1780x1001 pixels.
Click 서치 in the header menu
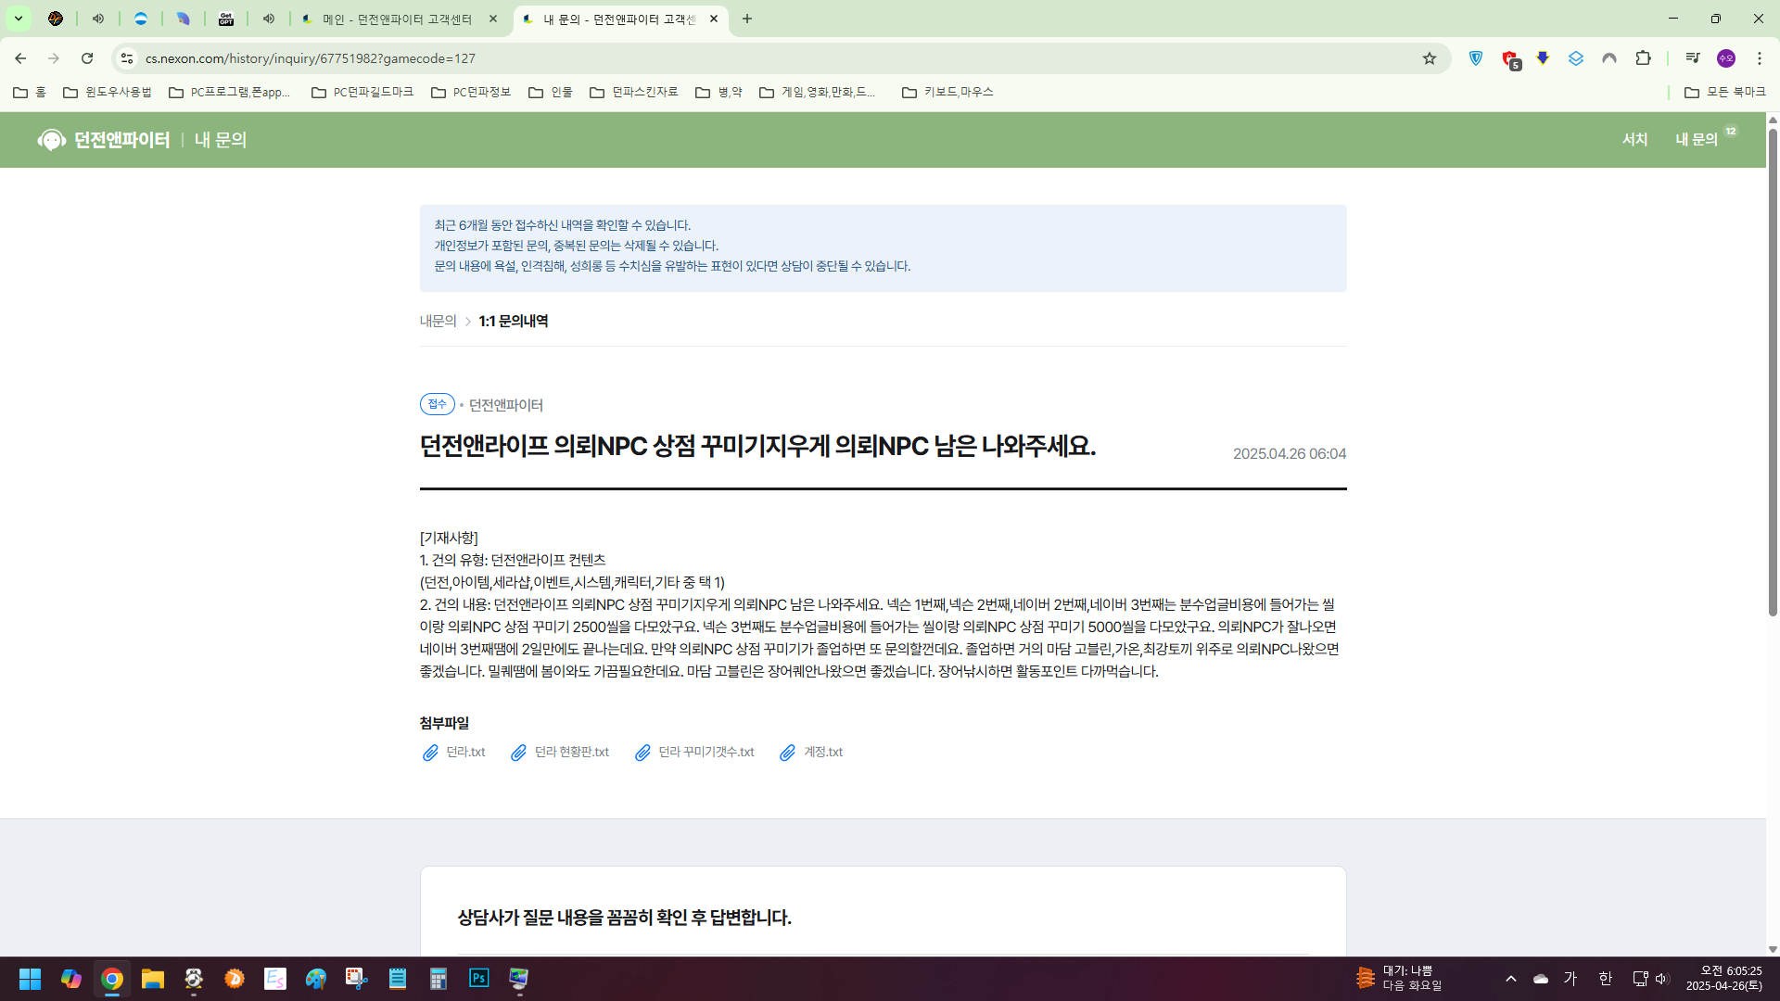tap(1634, 139)
